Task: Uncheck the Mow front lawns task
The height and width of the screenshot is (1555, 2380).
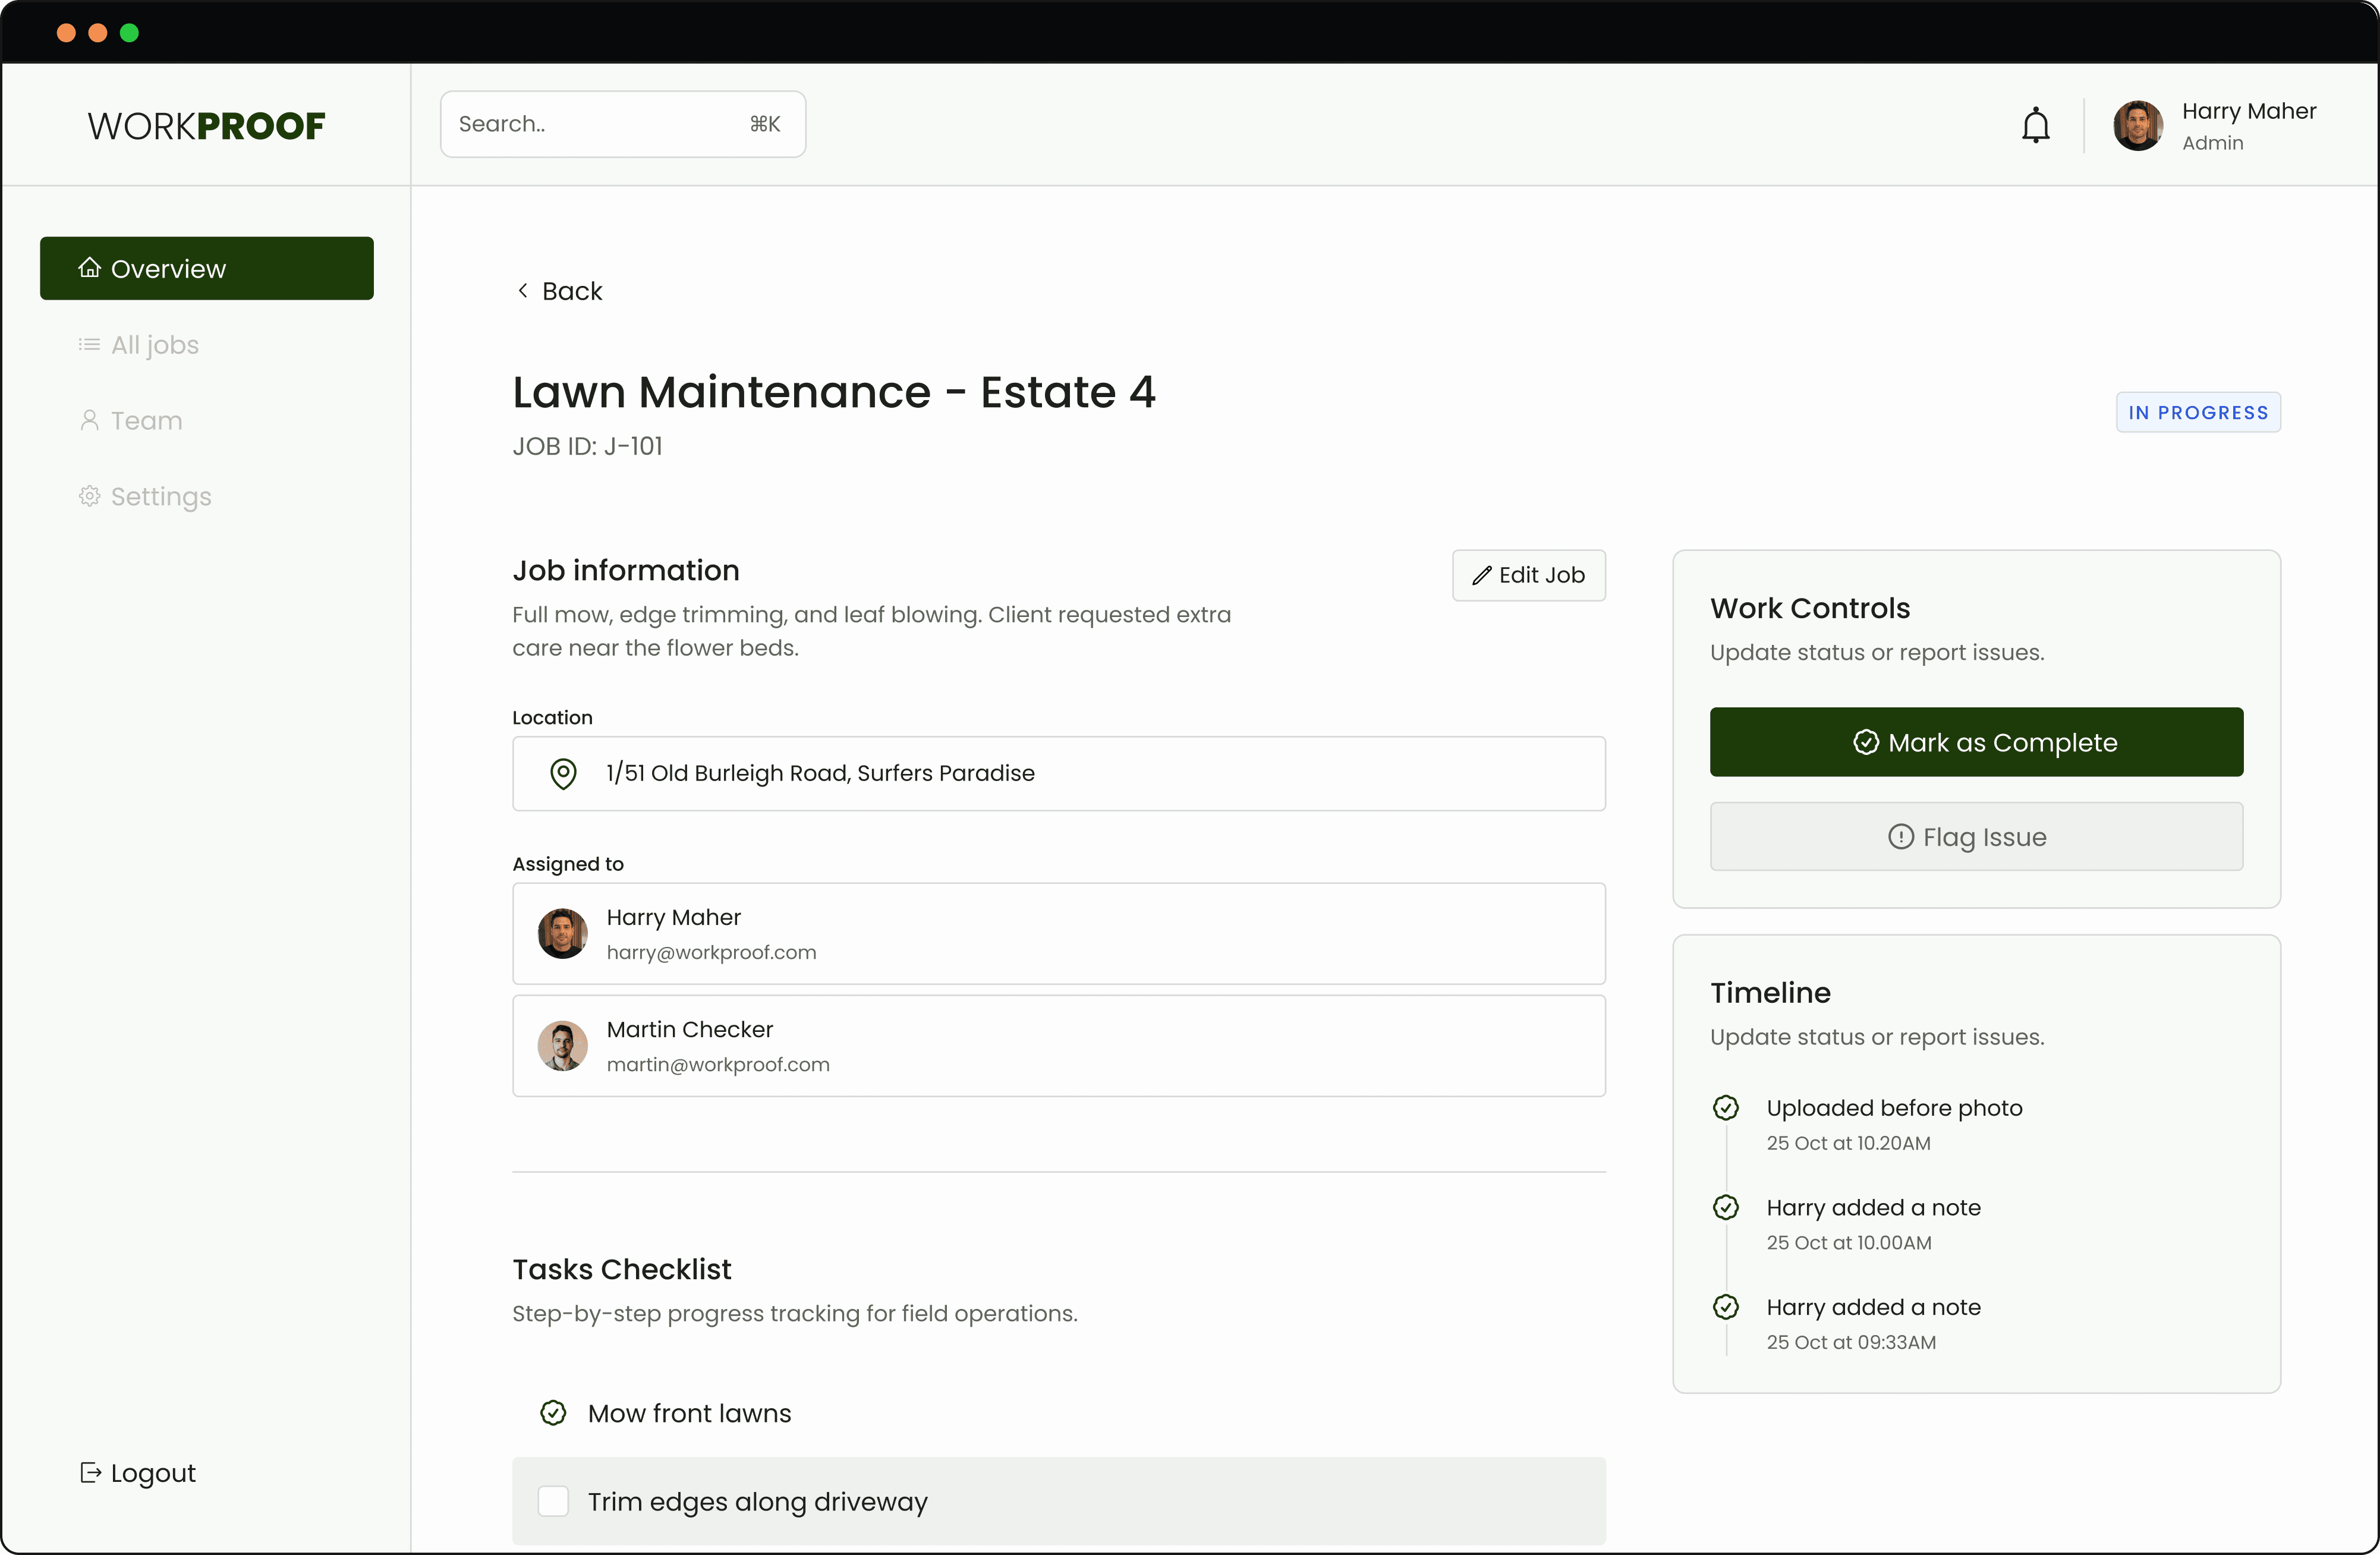Action: (x=553, y=1412)
